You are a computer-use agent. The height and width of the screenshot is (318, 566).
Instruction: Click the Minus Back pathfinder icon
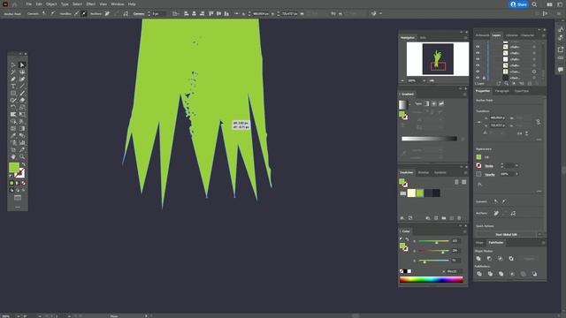point(534,274)
